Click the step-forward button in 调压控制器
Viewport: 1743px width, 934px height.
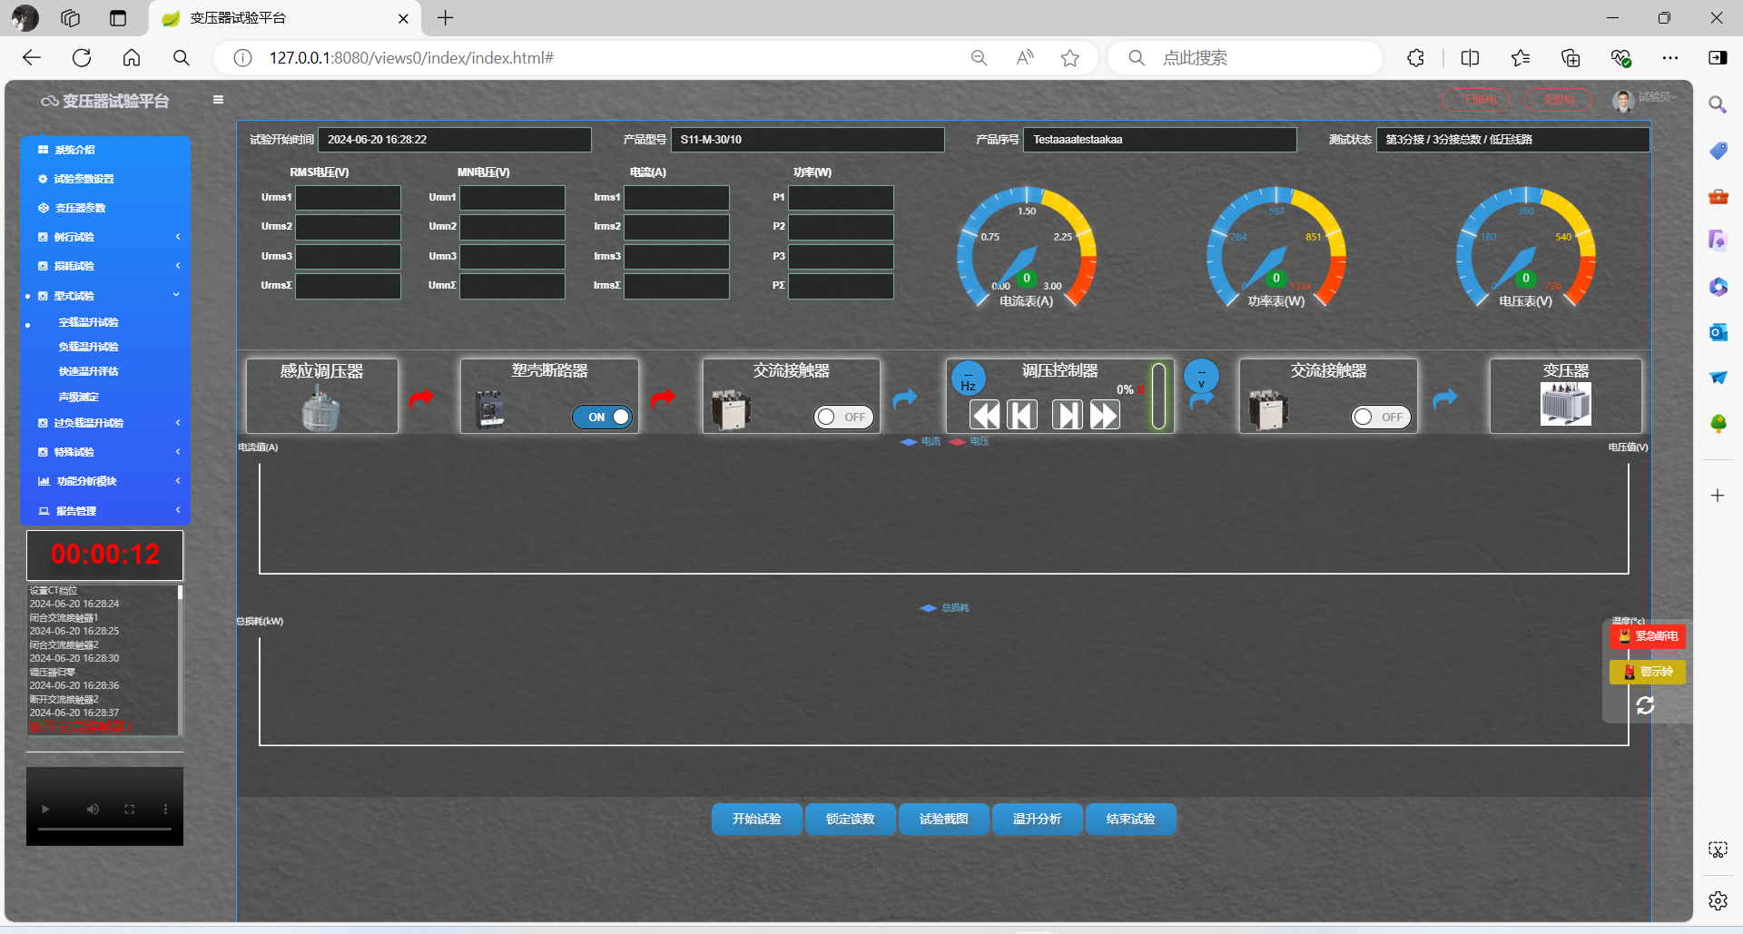1067,416
